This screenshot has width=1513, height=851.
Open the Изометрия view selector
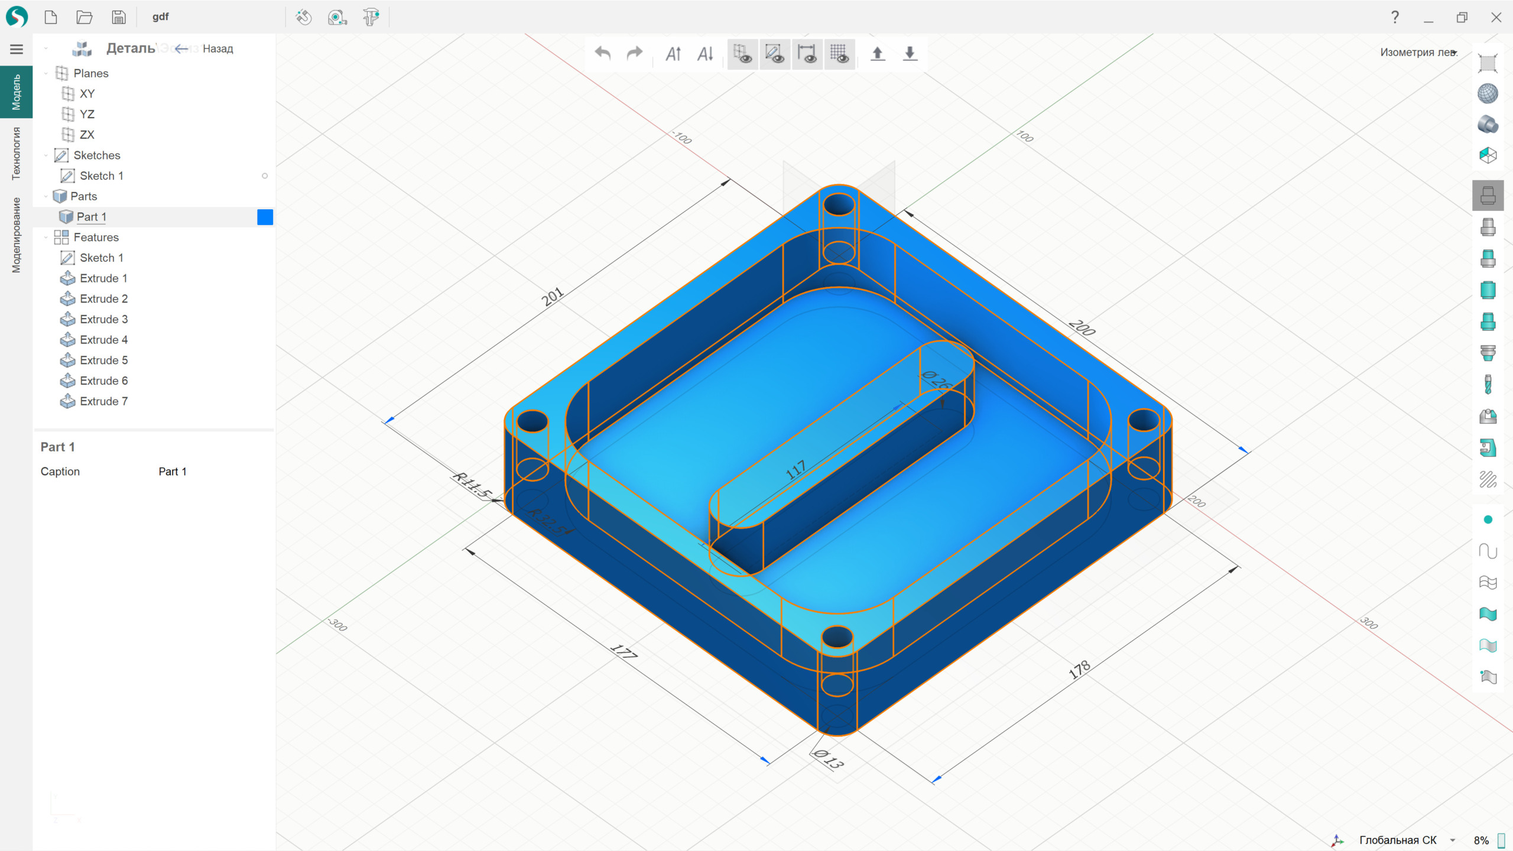click(x=1418, y=52)
